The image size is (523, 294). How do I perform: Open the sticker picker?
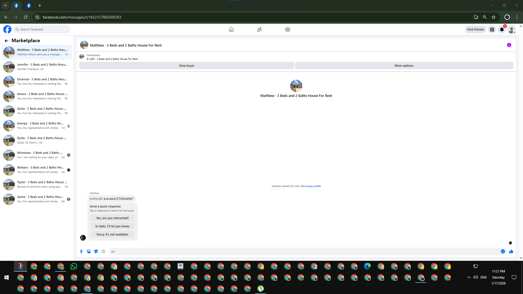[x=96, y=252]
